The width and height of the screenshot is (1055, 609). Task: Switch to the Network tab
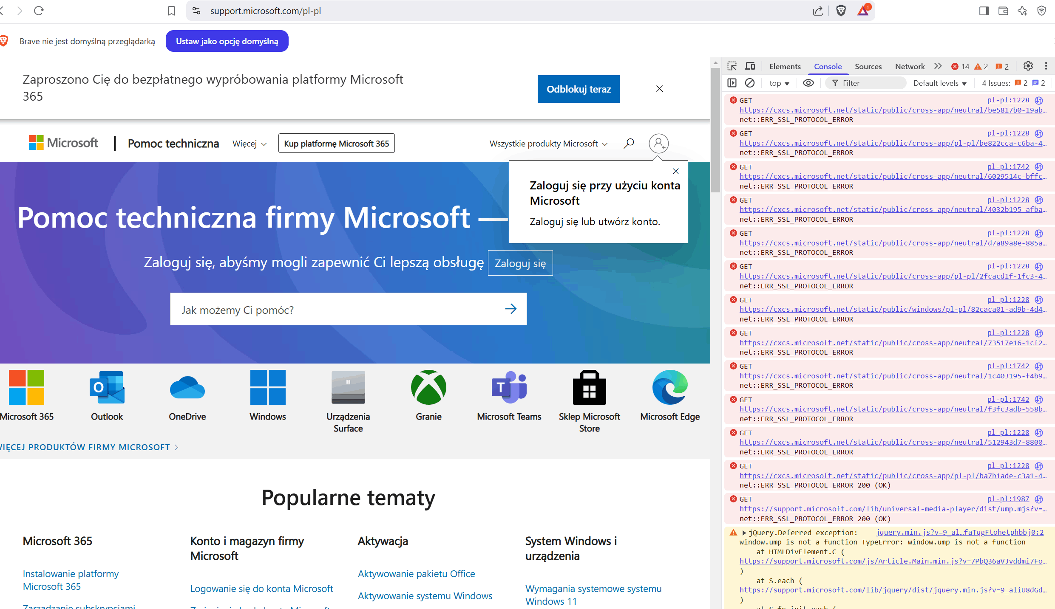(910, 66)
